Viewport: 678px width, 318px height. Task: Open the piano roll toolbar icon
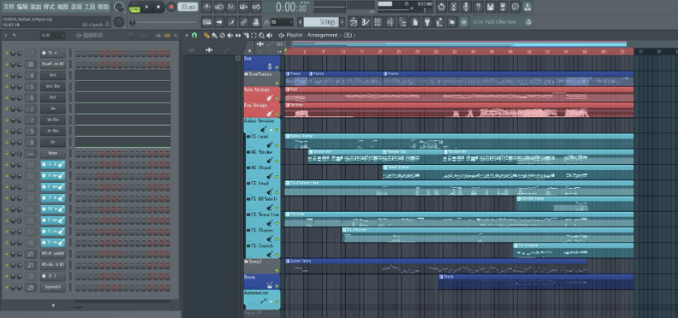(365, 21)
